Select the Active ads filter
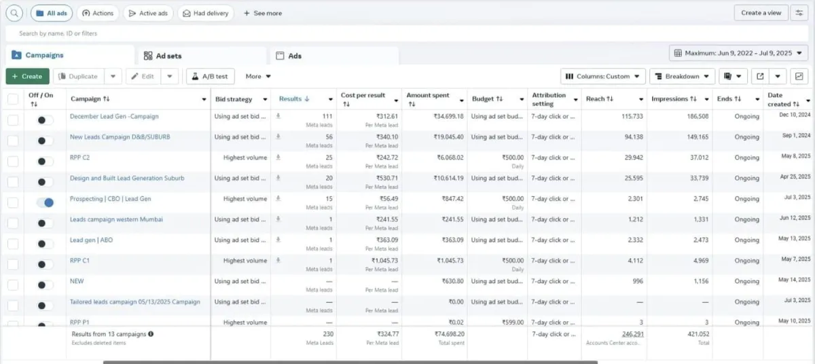Screen dimensions: 815x364 pyautogui.click(x=149, y=13)
